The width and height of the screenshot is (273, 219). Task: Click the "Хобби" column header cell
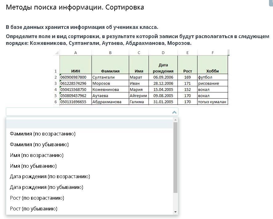(213, 65)
